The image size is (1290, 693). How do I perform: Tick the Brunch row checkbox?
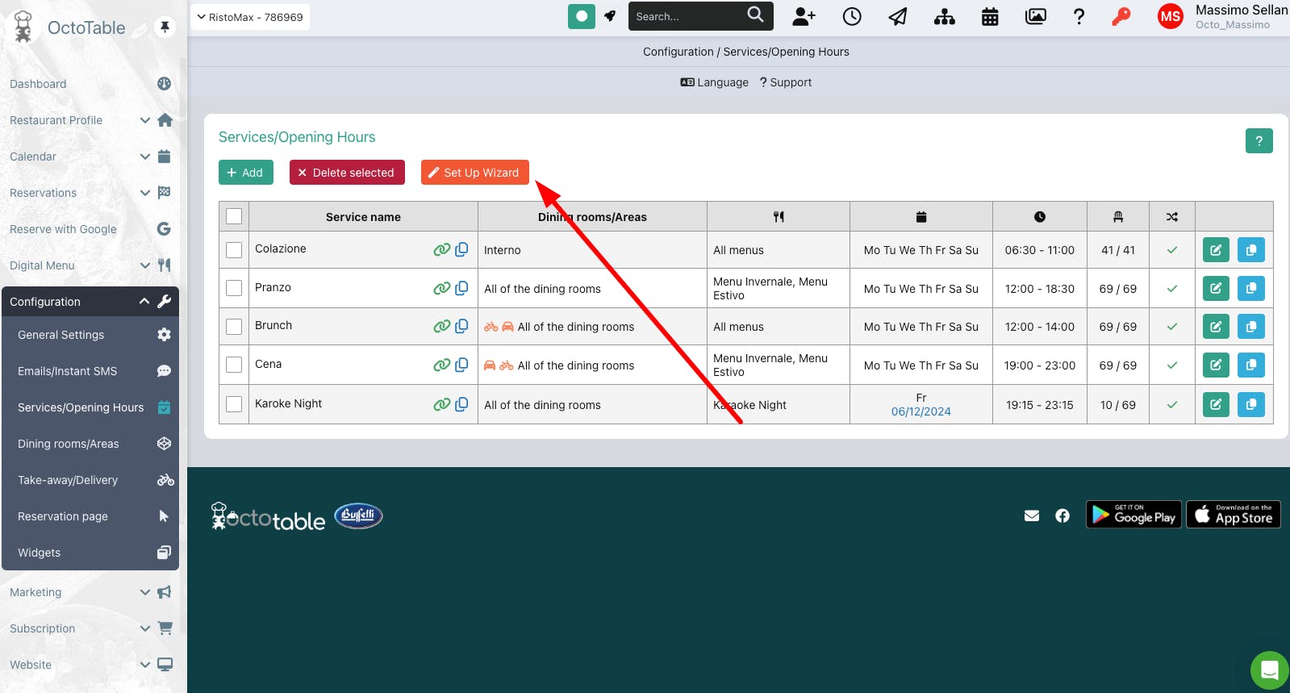tap(234, 327)
